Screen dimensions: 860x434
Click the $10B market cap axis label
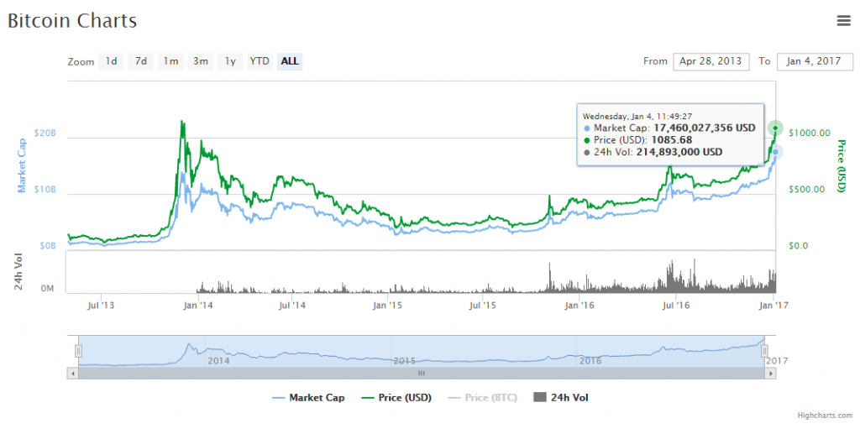pyautogui.click(x=45, y=190)
